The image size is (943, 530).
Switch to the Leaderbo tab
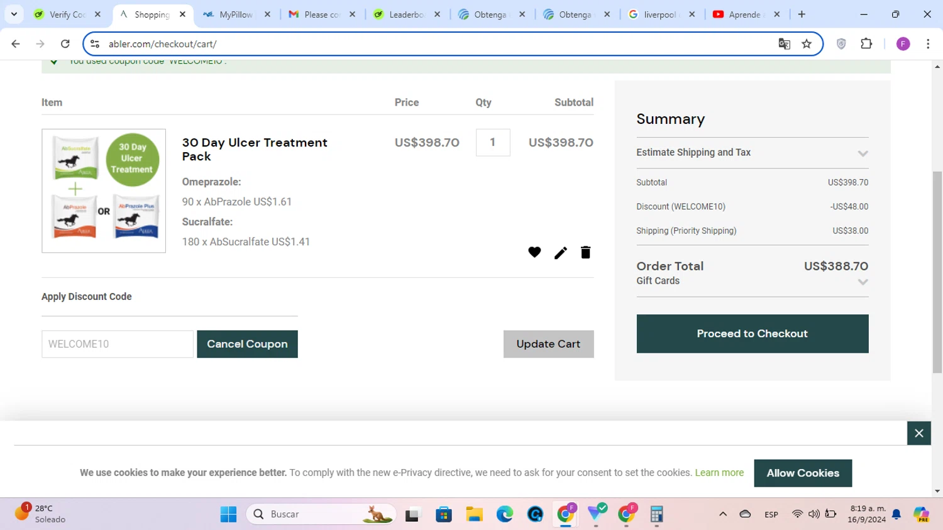(406, 14)
